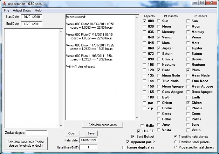Enable the Helio checkbox

[x=142, y=126]
